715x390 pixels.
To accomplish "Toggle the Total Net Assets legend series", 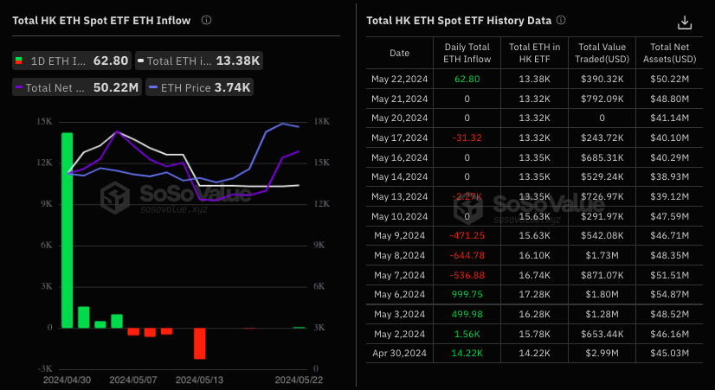I will tap(76, 87).
